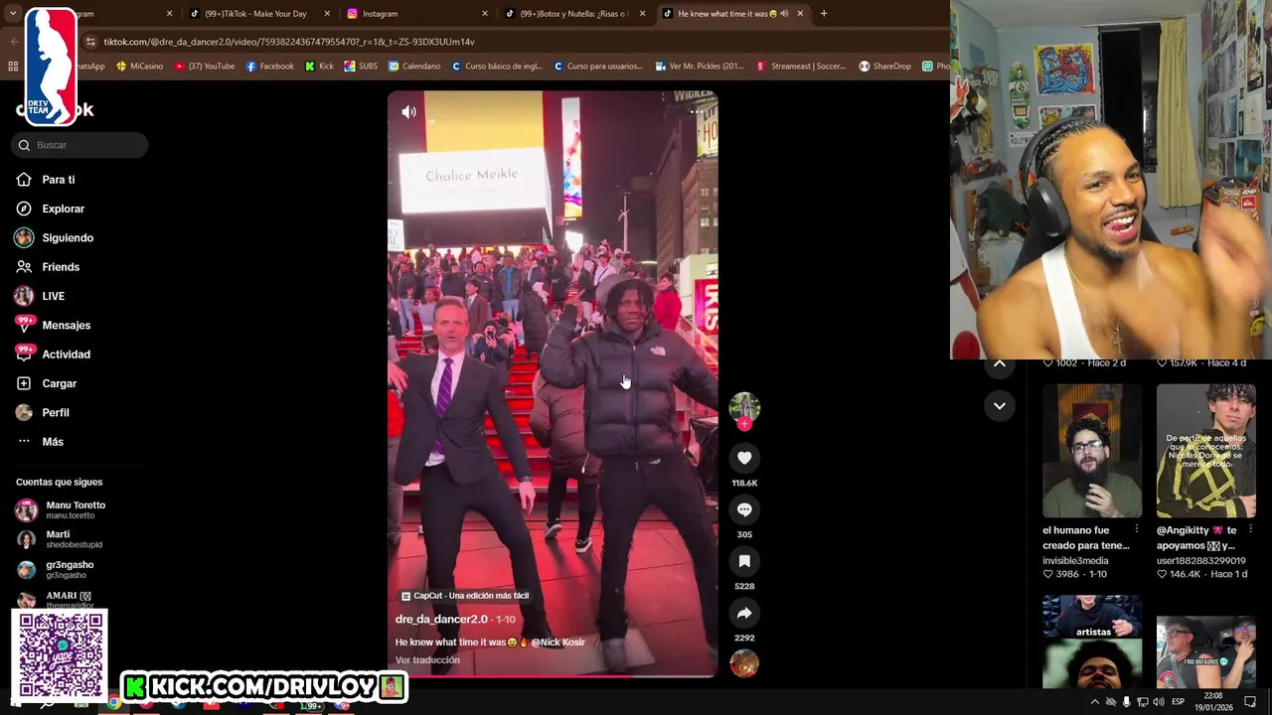Go to previous video with up chevron
Viewport: 1272px width, 715px height.
tap(1000, 363)
